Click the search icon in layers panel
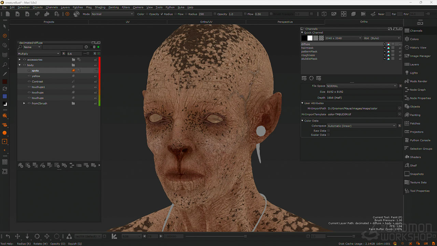This screenshot has height=246, width=437. 20,47
